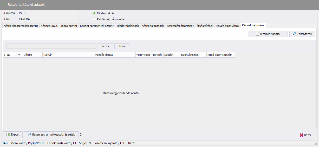Click the asterisk grid selector in table corner
This screenshot has height=147, width=319.
click(4, 55)
